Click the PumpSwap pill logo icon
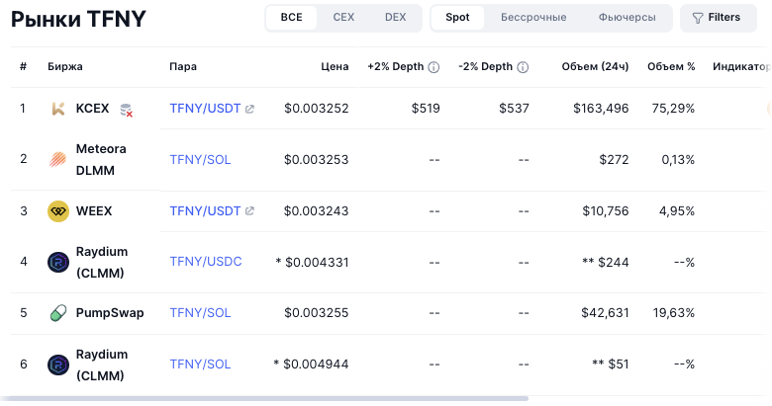The width and height of the screenshot is (772, 406). 58,313
